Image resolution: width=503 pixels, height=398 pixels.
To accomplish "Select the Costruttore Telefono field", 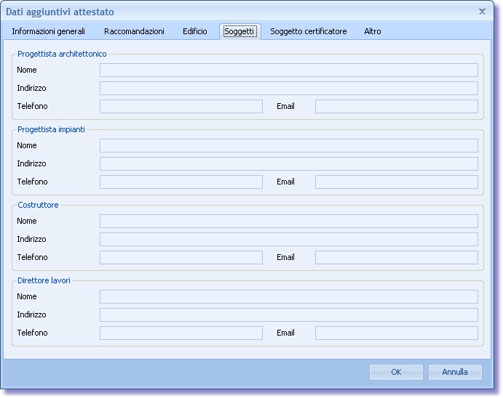I will pos(181,257).
